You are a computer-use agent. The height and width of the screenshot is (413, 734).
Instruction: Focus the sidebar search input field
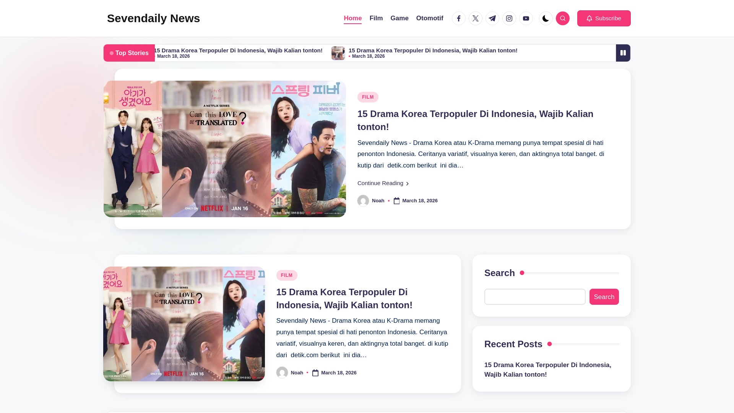coord(535,297)
